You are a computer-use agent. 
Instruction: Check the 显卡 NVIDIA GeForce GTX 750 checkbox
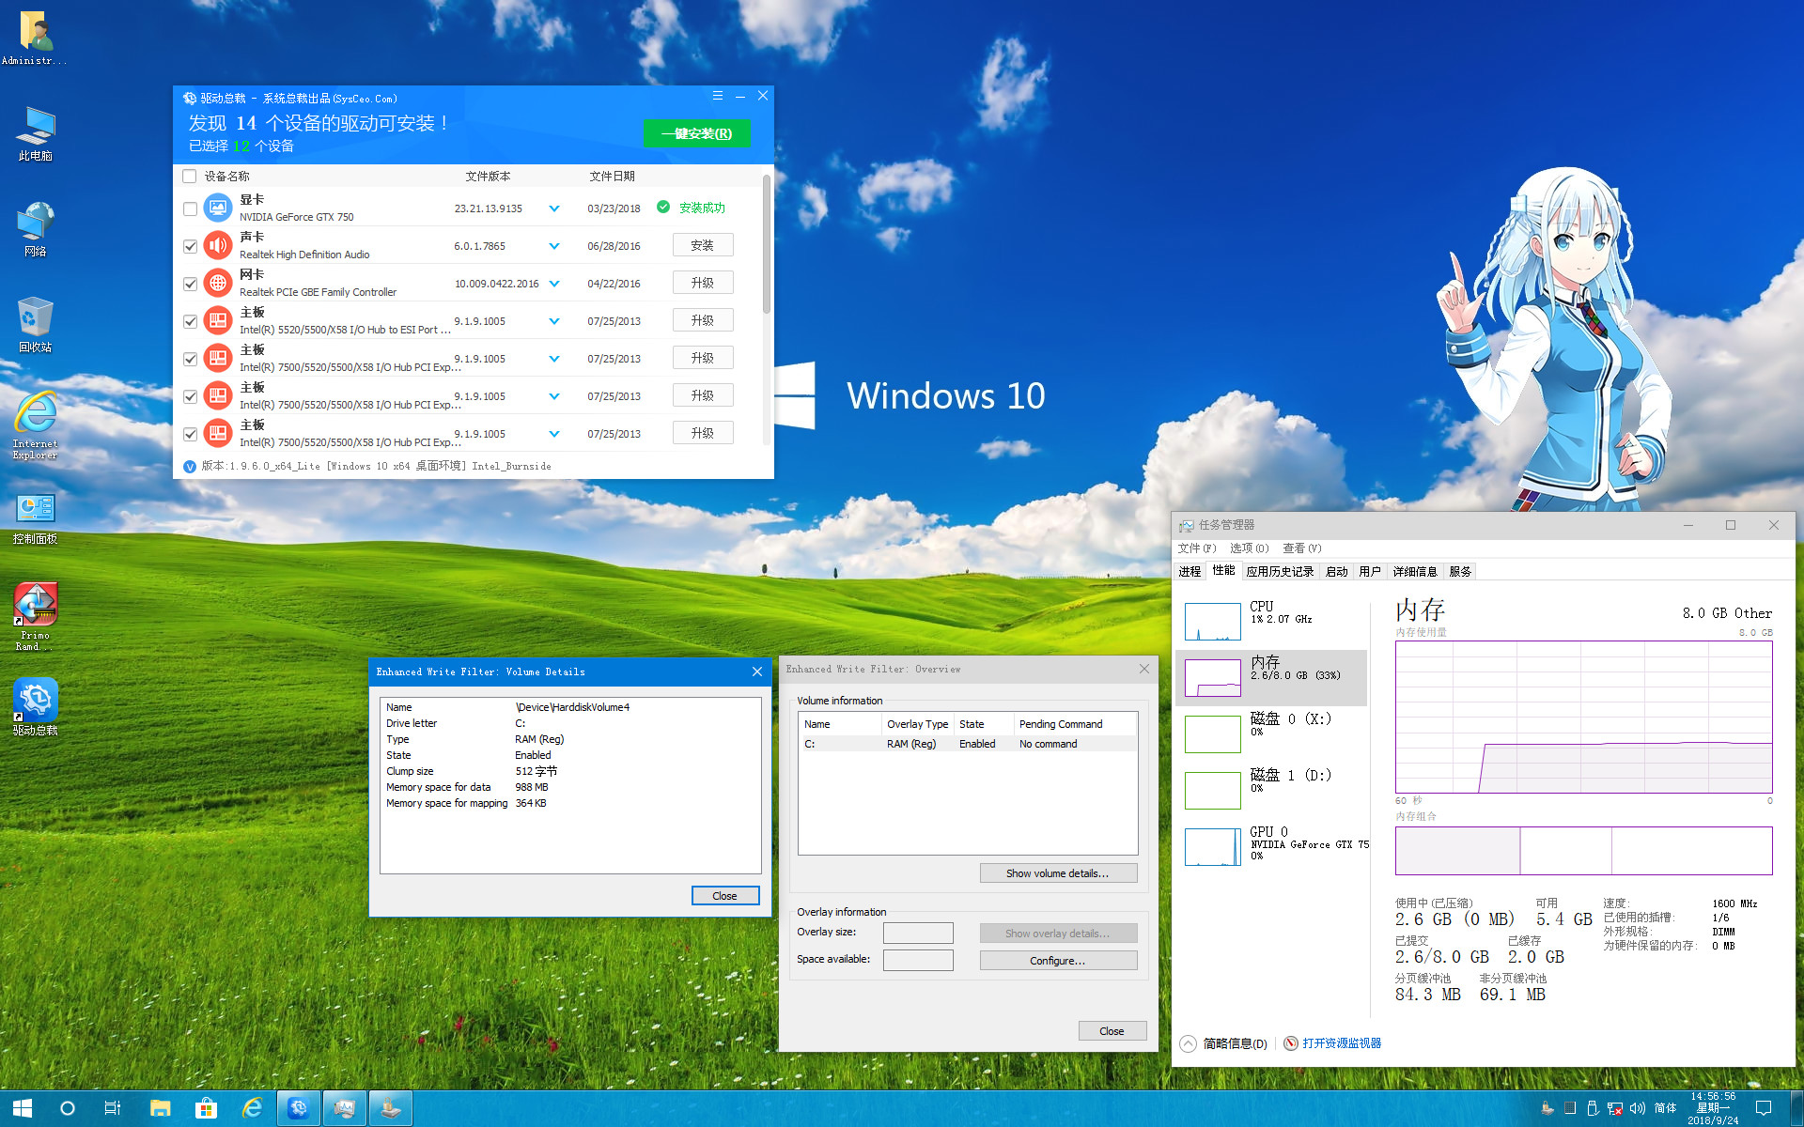190,208
